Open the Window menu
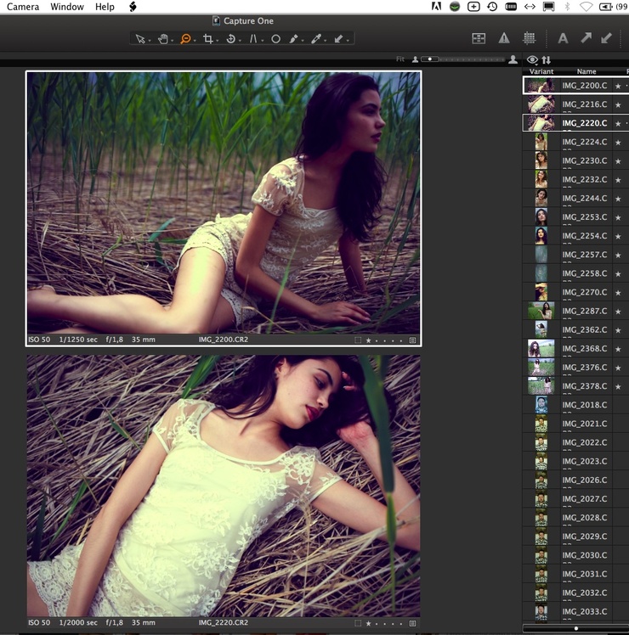629x635 pixels. (67, 7)
